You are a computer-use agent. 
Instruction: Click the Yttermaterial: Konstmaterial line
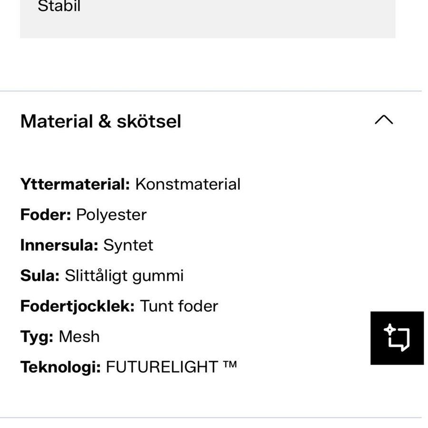130,184
